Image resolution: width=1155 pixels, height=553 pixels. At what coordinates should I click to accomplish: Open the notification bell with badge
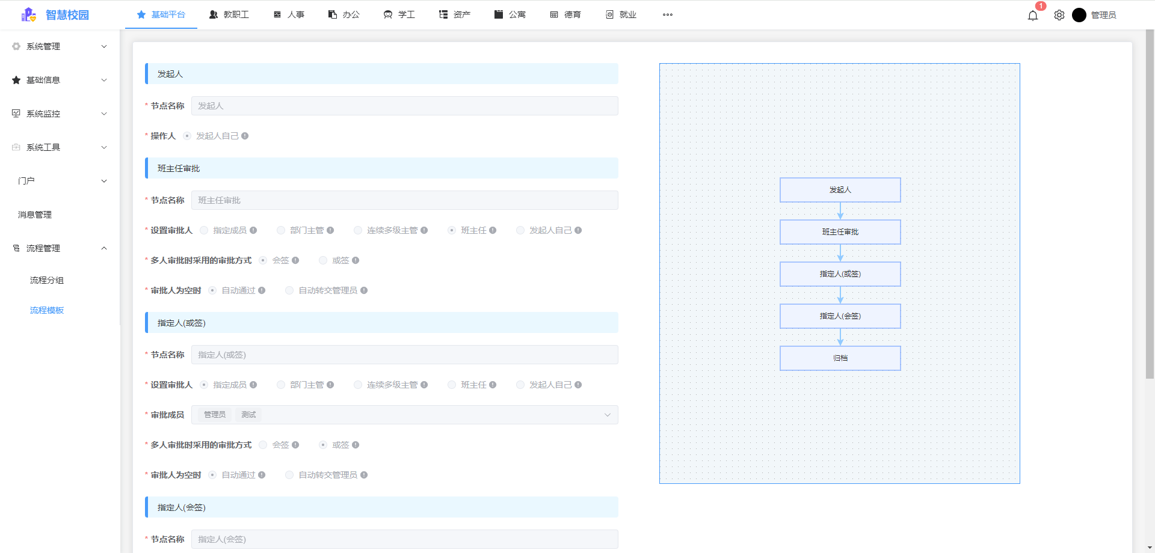(x=1033, y=15)
